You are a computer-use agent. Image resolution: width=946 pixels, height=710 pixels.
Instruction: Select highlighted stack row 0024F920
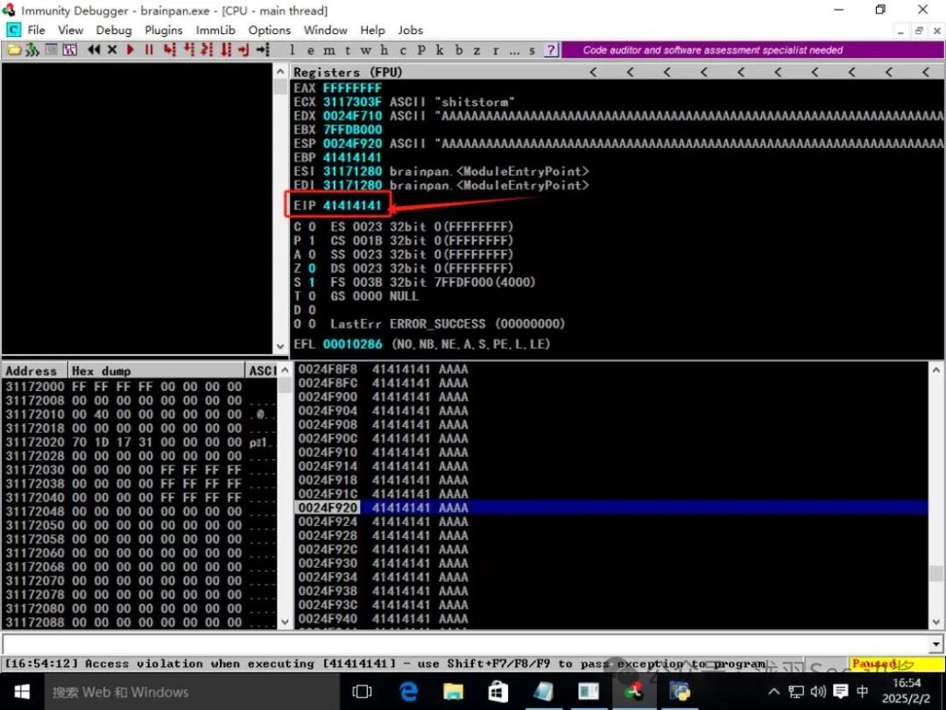pyautogui.click(x=611, y=508)
